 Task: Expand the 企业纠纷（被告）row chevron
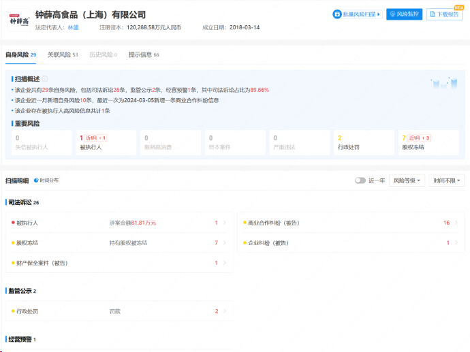coord(456,242)
